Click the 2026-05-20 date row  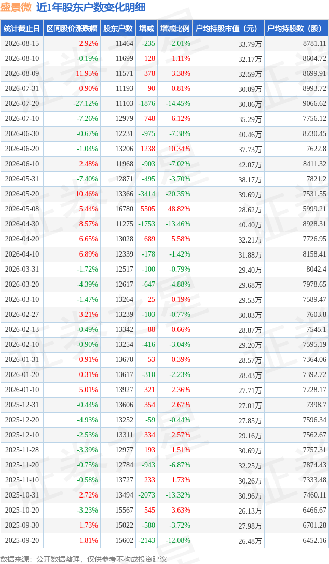point(164,194)
